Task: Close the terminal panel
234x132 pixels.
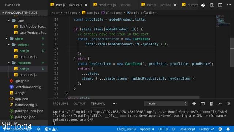Action: coord(229,103)
